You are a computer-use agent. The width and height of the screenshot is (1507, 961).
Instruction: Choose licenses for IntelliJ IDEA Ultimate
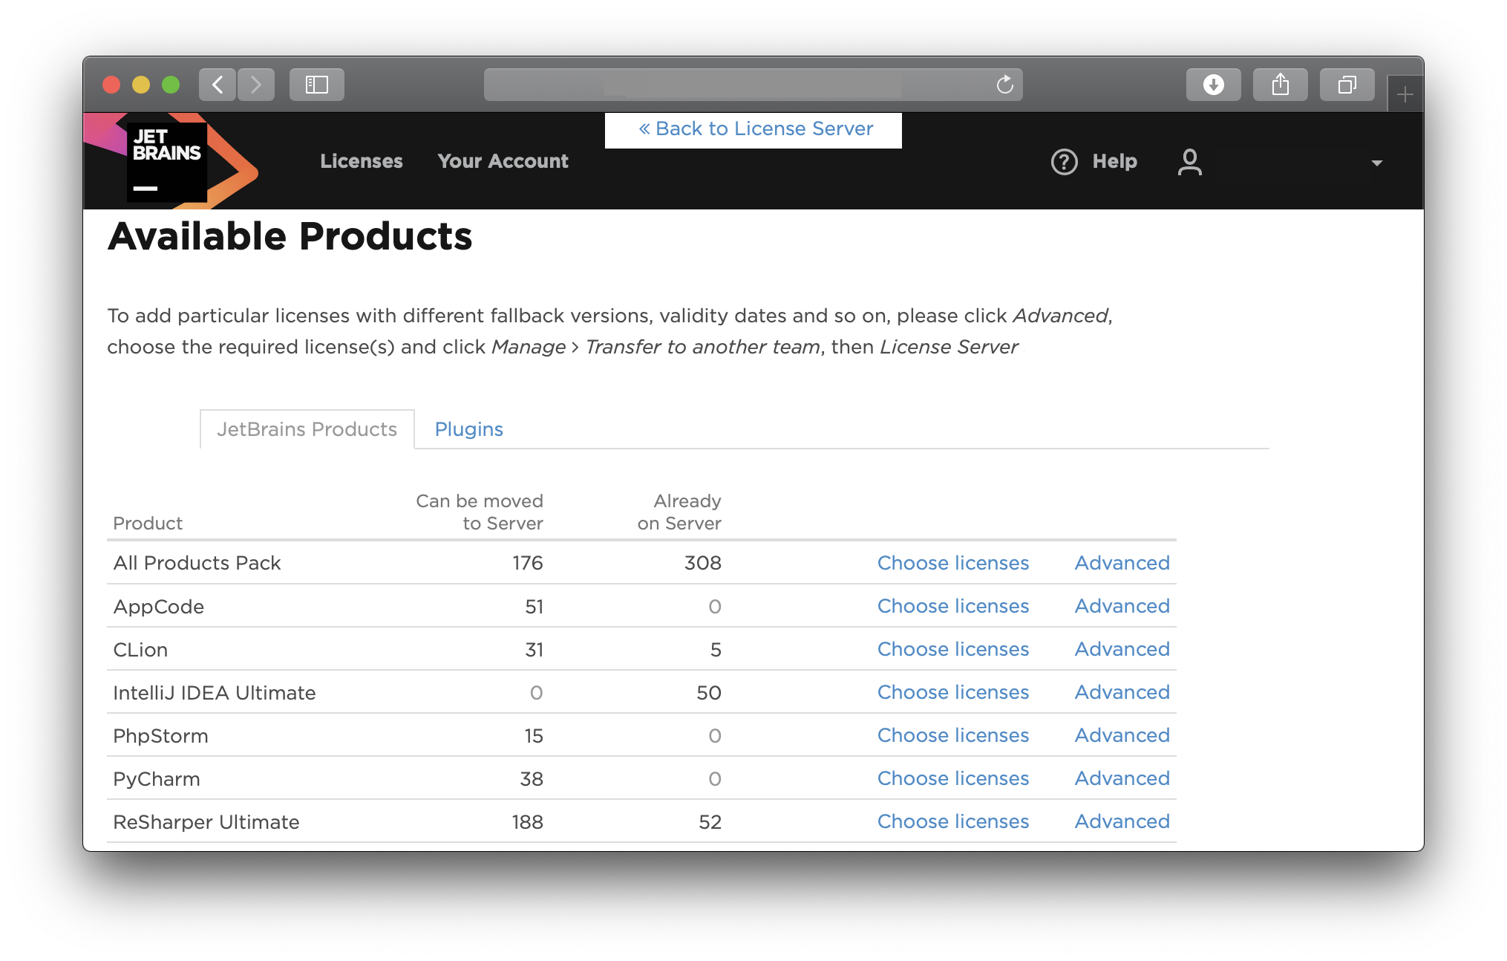952,692
